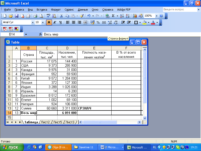Align text left icon
The height and width of the screenshot is (151, 201).
tap(68, 22)
